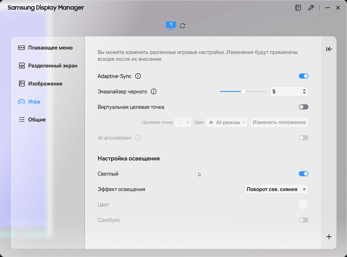Show the Adaptive-Sync info icon
The image size is (347, 257).
[x=138, y=76]
